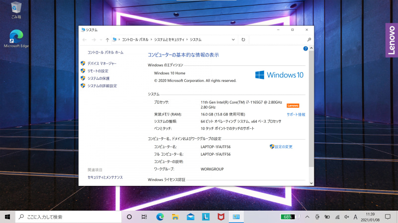Click the WORKGROUP value text
Viewport: 398px width, 223px height.
(212, 169)
